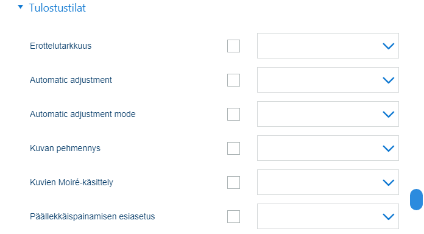424x234 pixels.
Task: Click inside the Kuvan pehmennys combo box
Action: (x=328, y=148)
